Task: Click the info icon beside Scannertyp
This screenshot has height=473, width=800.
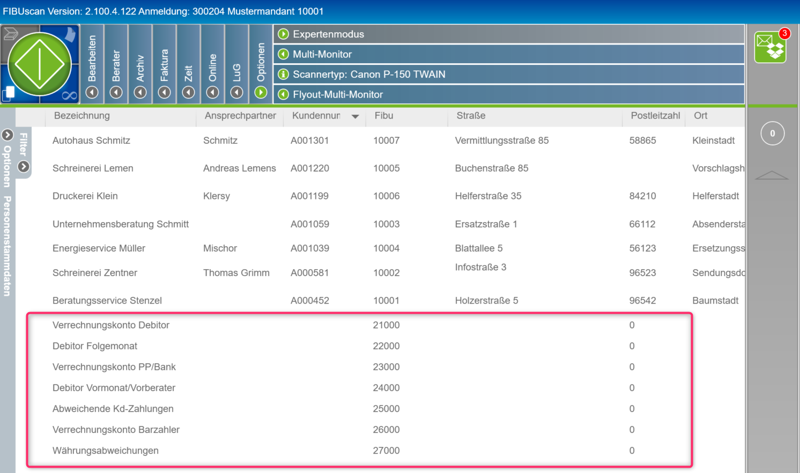Action: pos(284,75)
